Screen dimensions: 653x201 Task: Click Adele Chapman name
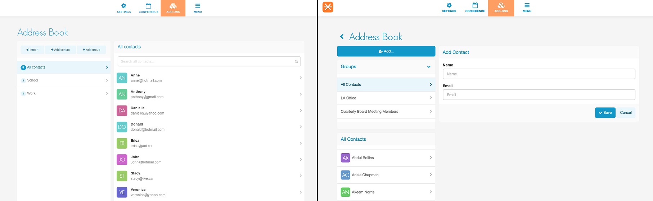click(x=365, y=175)
